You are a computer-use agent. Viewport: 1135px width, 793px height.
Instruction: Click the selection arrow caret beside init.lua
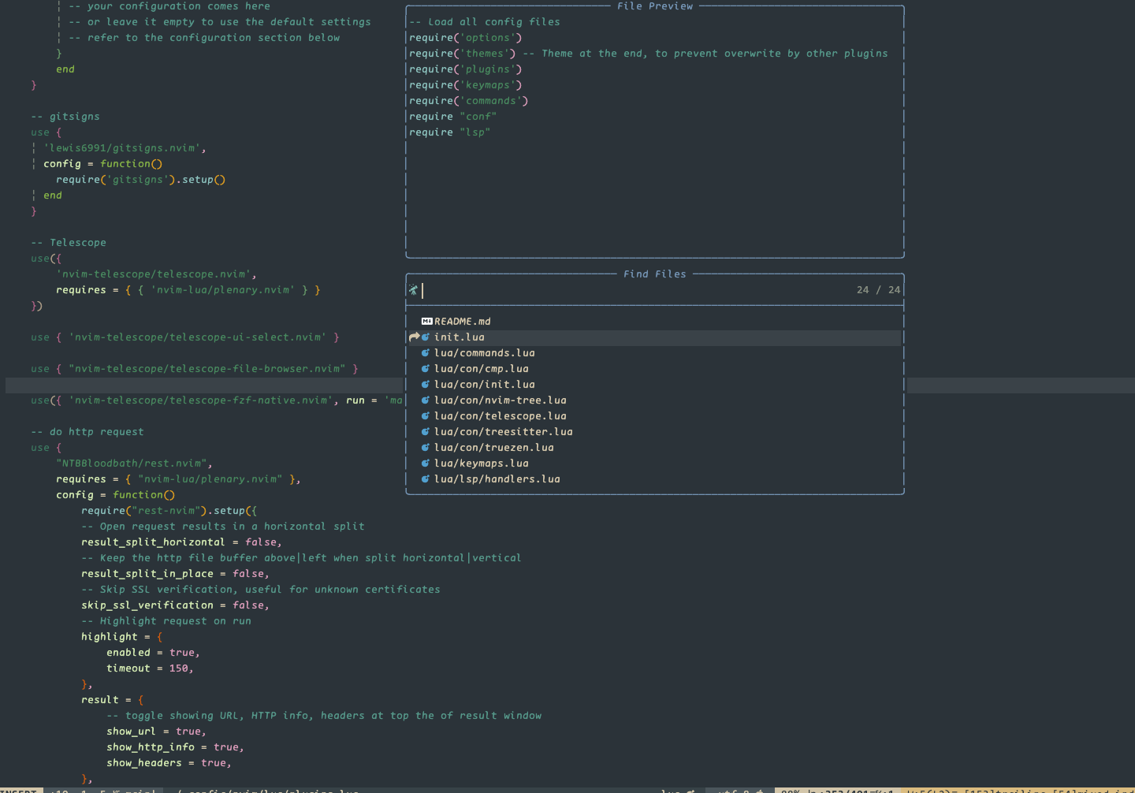tap(414, 337)
